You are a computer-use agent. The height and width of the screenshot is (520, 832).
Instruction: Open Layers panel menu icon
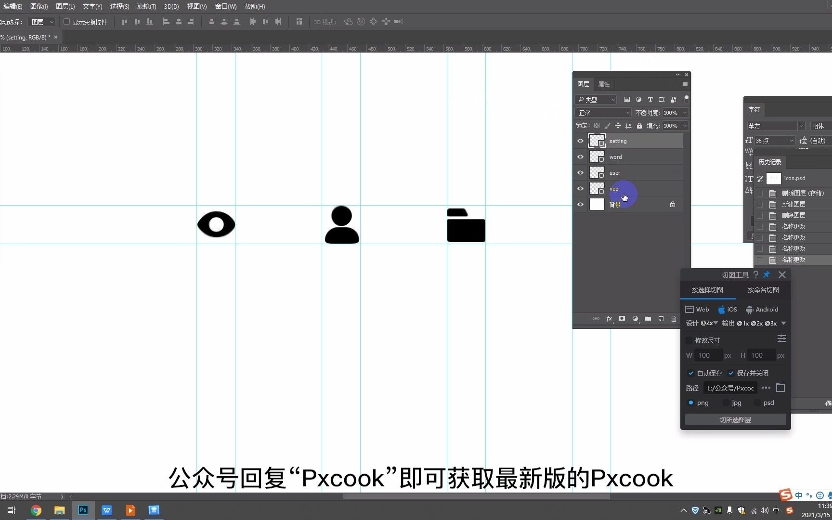(x=685, y=84)
